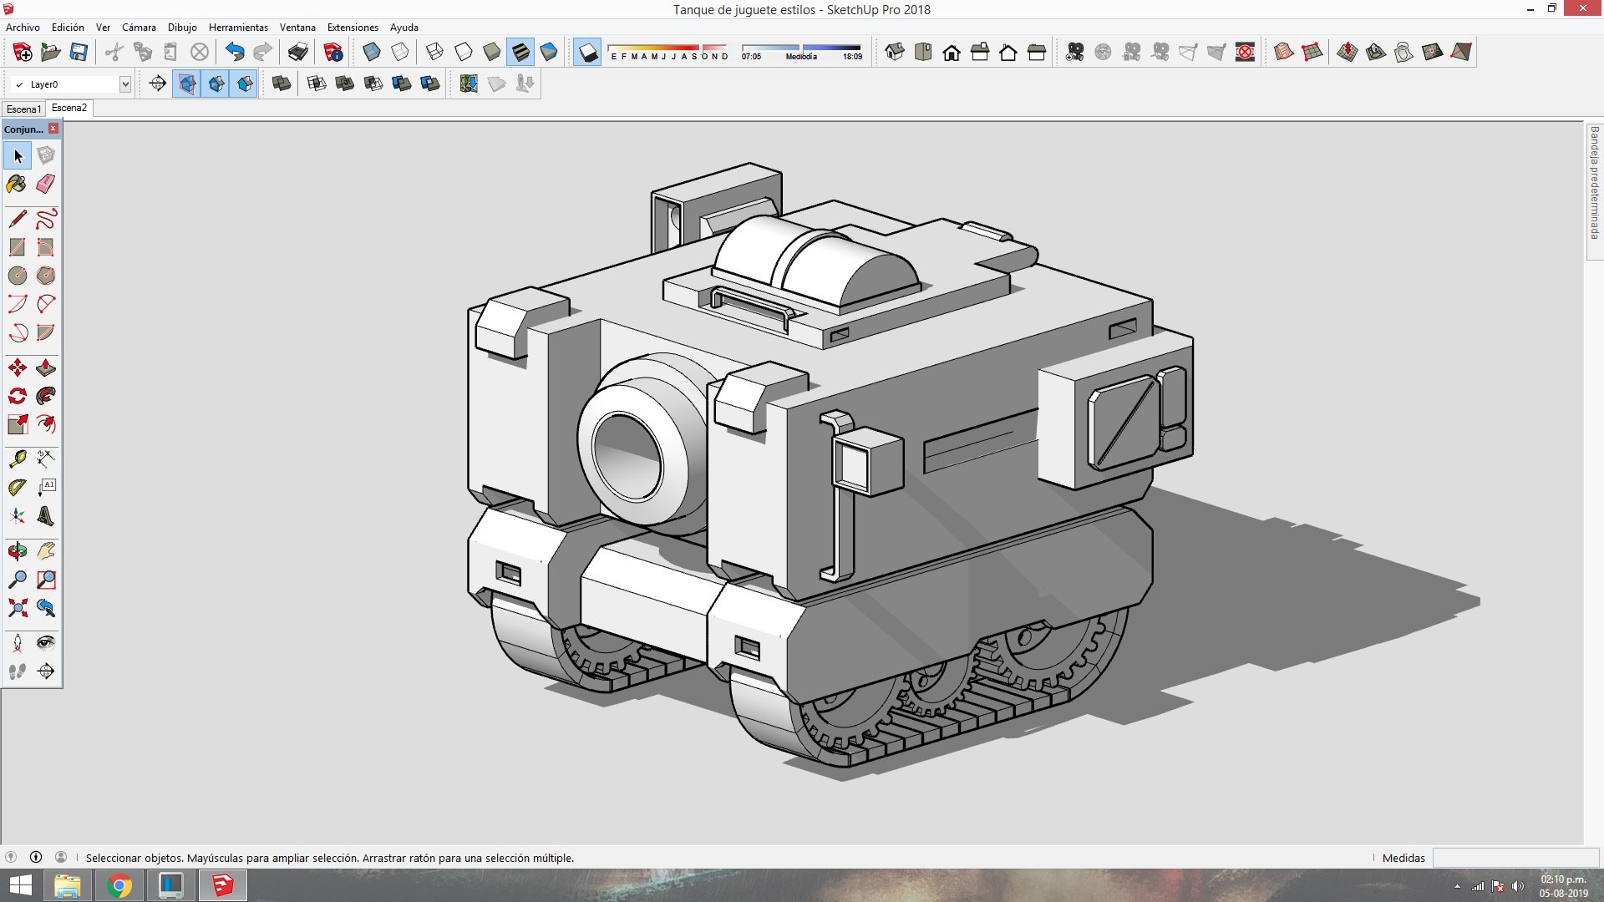Select the Protractor tool
Image resolution: width=1604 pixels, height=902 pixels.
[x=17, y=488]
